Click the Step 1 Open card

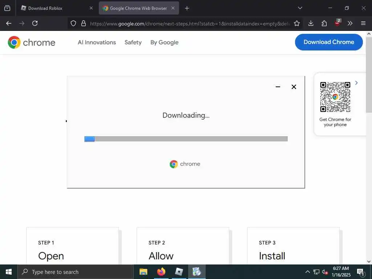[72, 246]
